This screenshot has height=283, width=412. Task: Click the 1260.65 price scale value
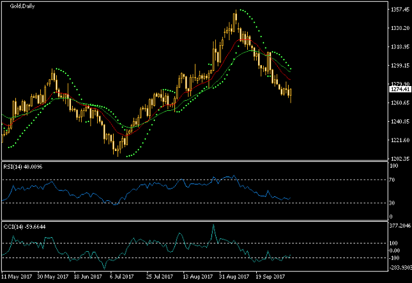click(400, 103)
